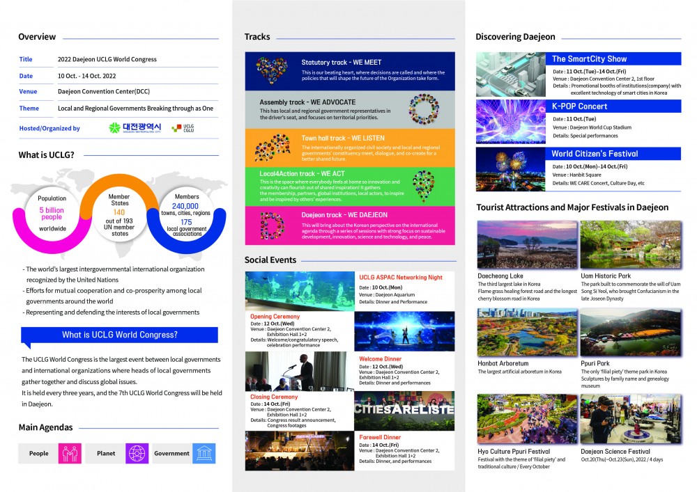Select the Assembly track - WE ADVOCATE banner
Screen dimensions: 697x492
point(350,109)
